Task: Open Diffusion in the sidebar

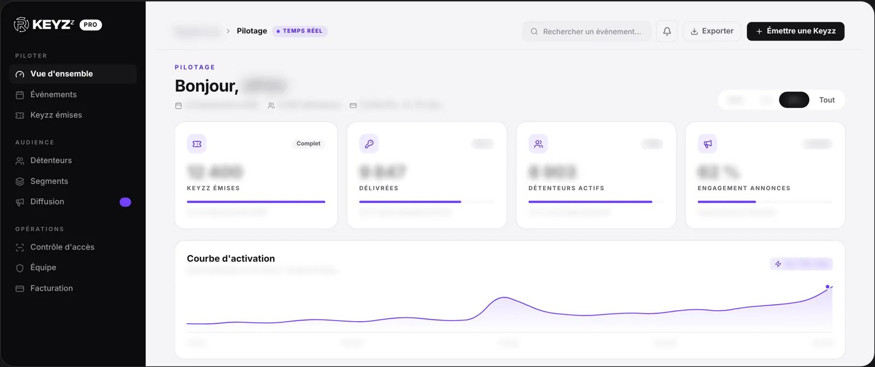Action: point(73,202)
